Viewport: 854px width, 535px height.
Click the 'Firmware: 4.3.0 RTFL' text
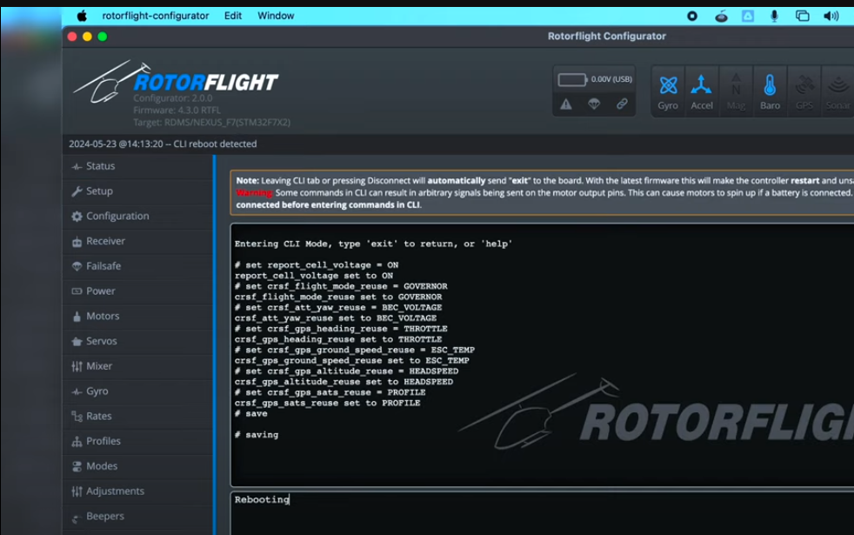pos(177,110)
